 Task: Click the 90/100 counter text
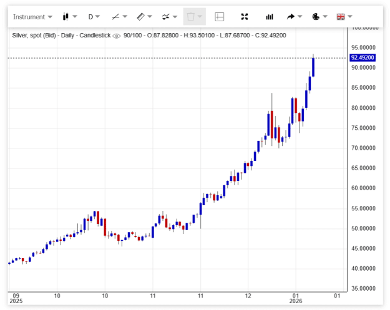pos(132,36)
